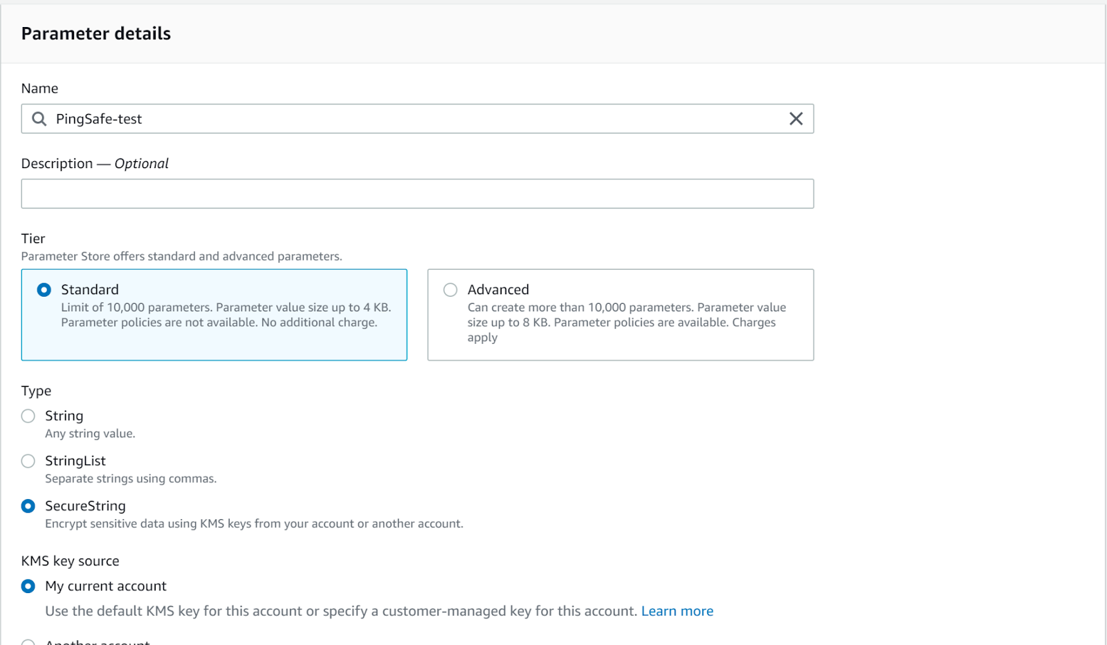
Task: Select the SecureString radio button
Action: 28,506
